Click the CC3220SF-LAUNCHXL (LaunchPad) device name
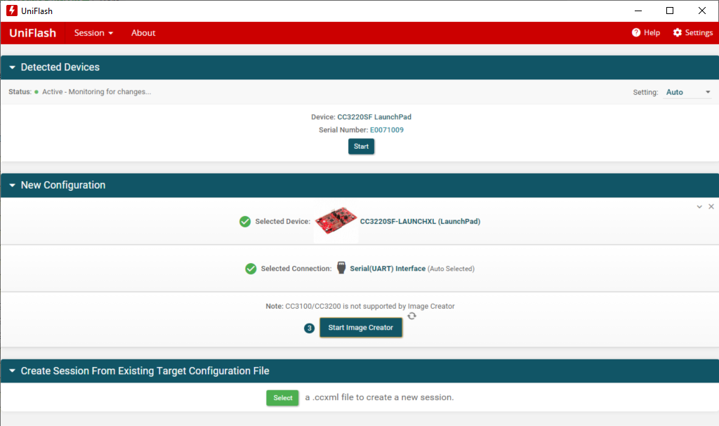This screenshot has width=719, height=426. (420, 222)
